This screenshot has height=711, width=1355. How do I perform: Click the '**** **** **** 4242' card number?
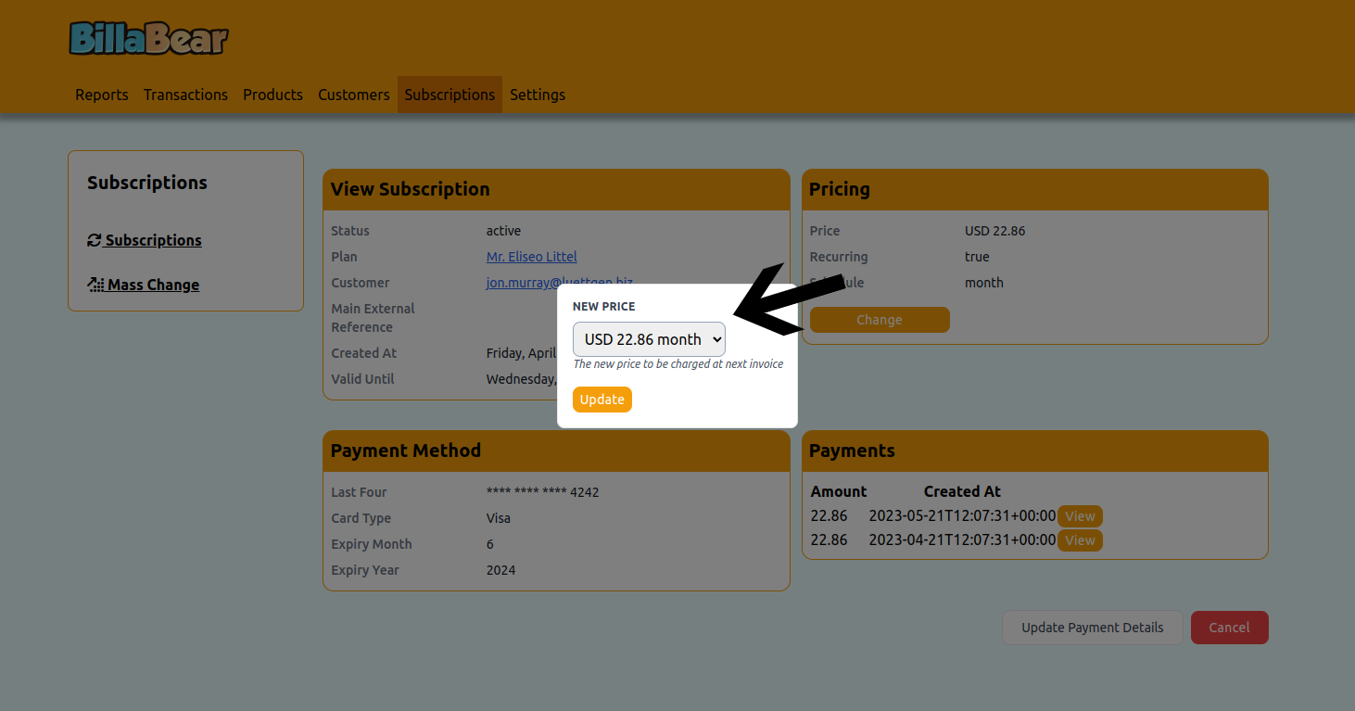543,492
